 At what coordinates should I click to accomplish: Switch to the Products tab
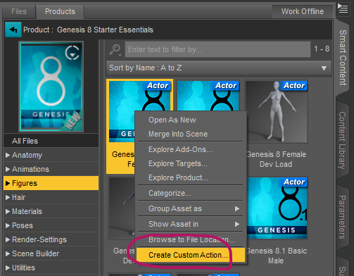click(x=60, y=11)
